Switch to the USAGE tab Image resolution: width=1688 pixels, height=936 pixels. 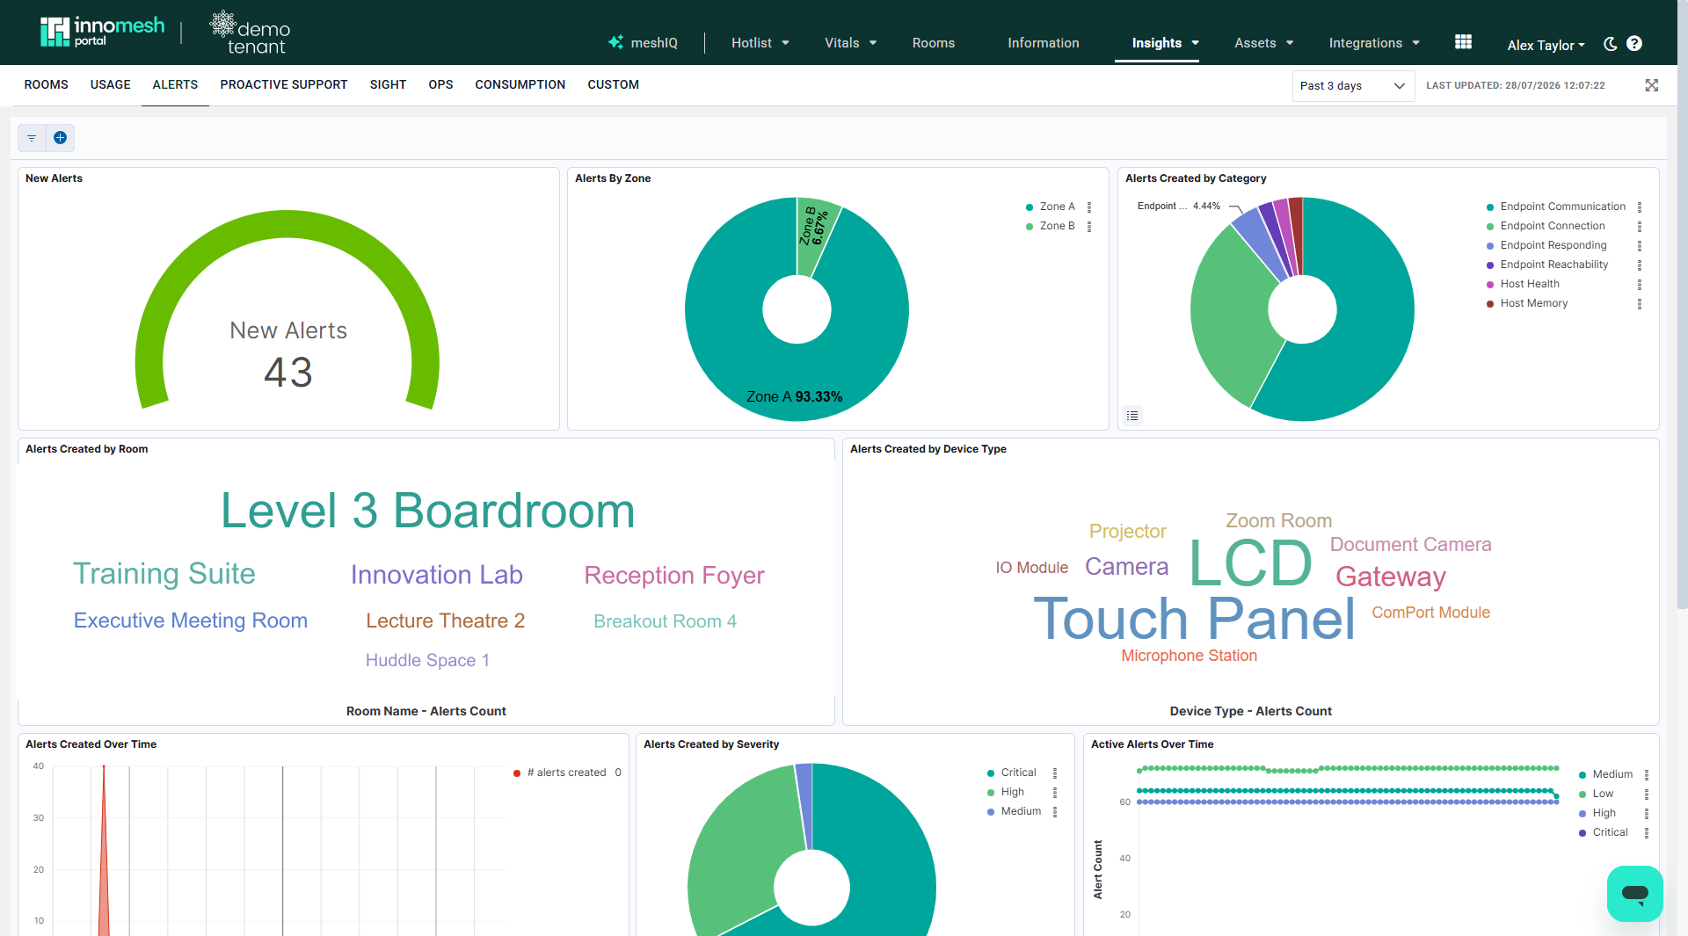(111, 85)
